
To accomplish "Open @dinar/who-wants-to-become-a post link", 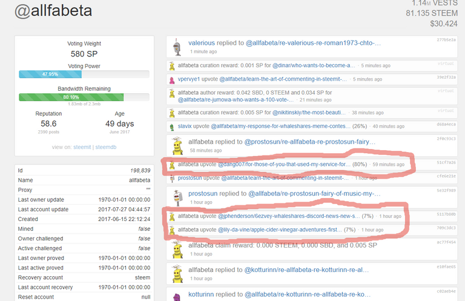I will (314, 65).
